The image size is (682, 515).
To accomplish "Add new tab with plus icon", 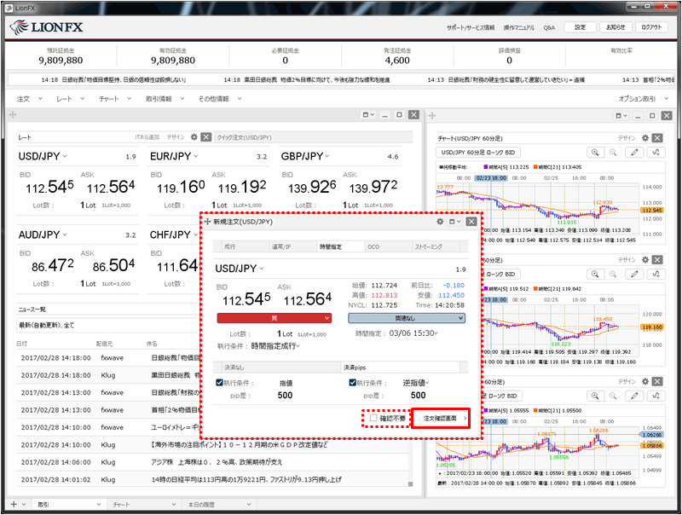I will (14, 504).
